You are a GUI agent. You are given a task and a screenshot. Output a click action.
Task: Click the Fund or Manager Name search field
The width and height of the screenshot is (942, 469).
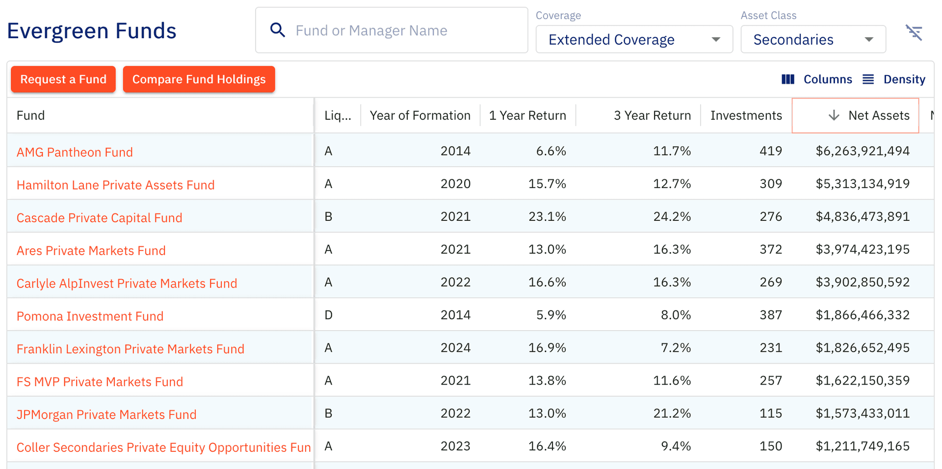(392, 30)
